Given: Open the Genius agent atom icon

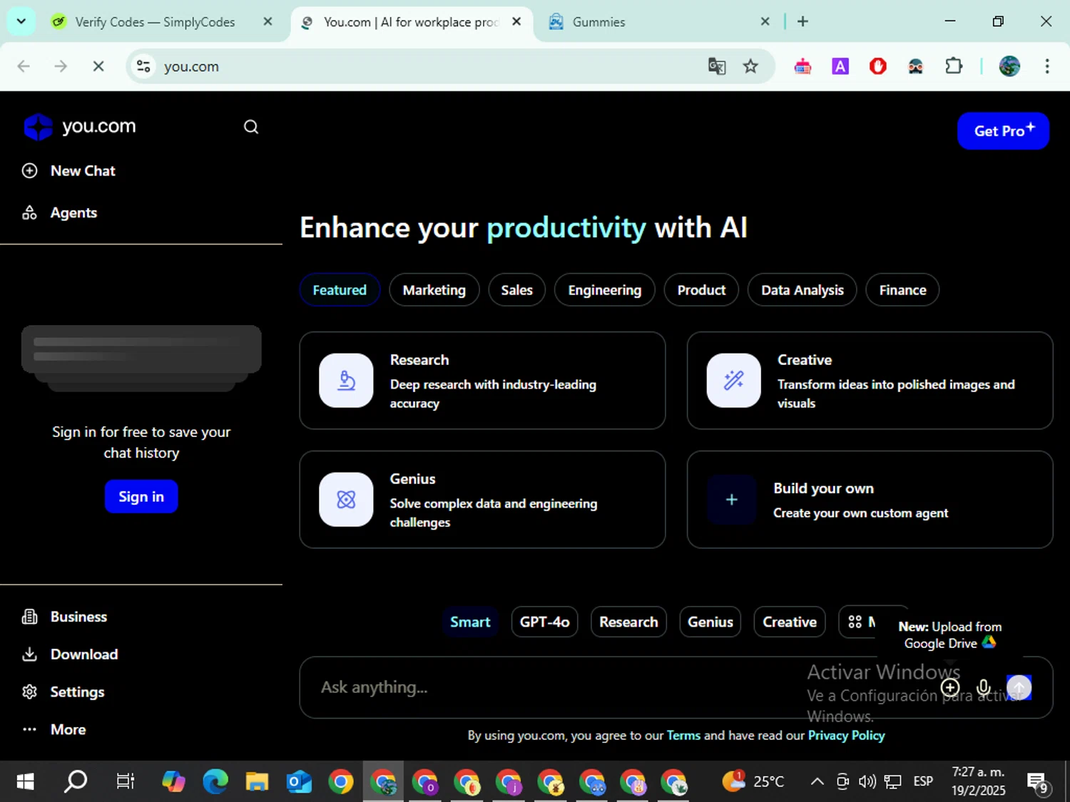Looking at the screenshot, I should [x=346, y=500].
